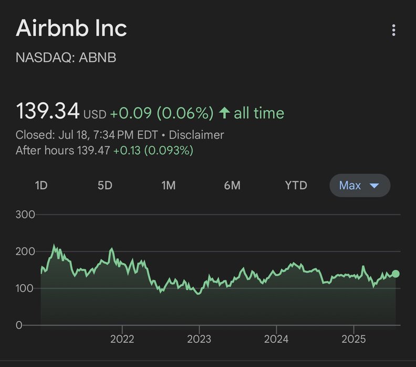416x367 pixels.
Task: Click the Airbnb Inc title
Action: point(71,28)
